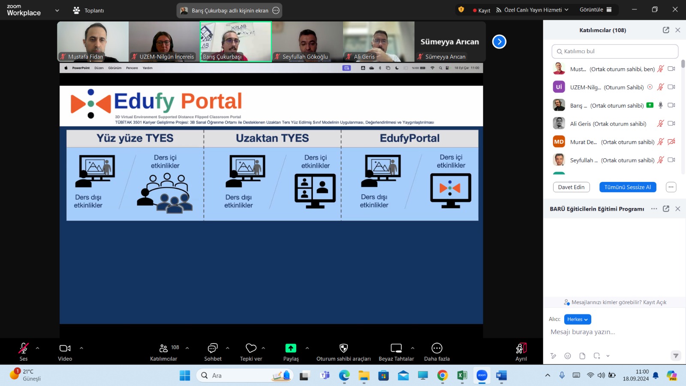Click the chat send message icon
Viewport: 686px width, 386px height.
pos(676,356)
